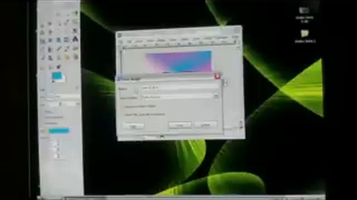The height and width of the screenshot is (200, 357).
Task: Open the yellow folder desktop icon
Action: tap(305, 33)
